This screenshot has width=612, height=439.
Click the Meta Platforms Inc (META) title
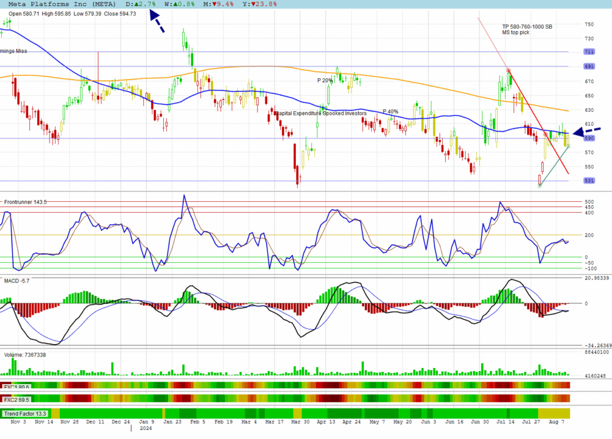coord(62,4)
